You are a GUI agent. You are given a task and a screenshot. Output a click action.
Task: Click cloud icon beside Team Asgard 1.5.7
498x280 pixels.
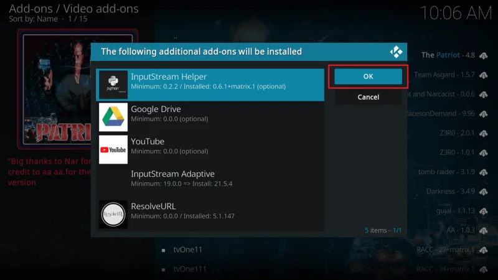point(484,75)
